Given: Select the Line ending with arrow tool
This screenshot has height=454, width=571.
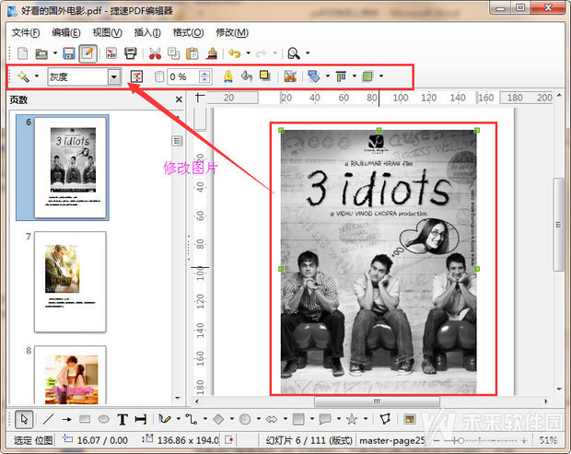Looking at the screenshot, I should (x=66, y=419).
